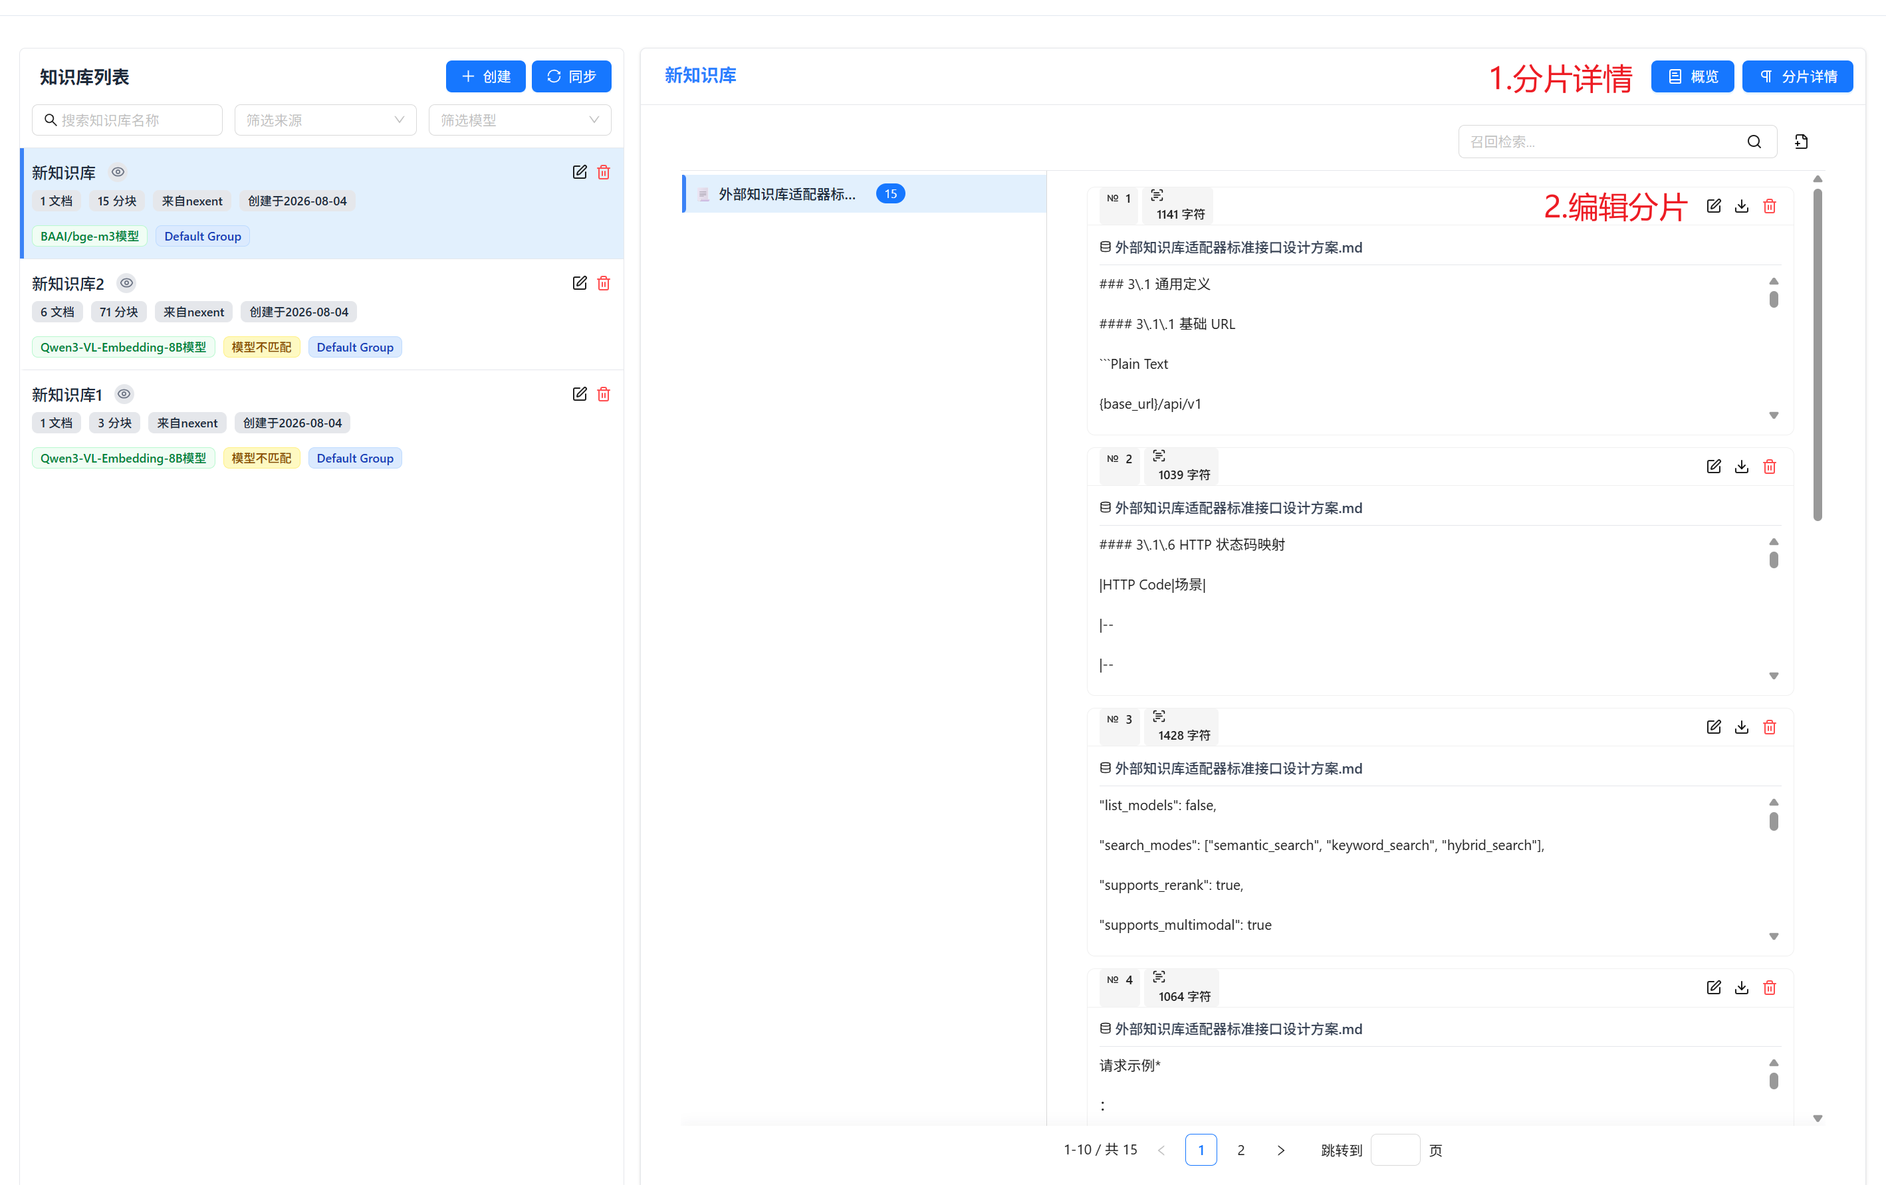
Task: Download chunk No. 2
Action: click(1742, 467)
